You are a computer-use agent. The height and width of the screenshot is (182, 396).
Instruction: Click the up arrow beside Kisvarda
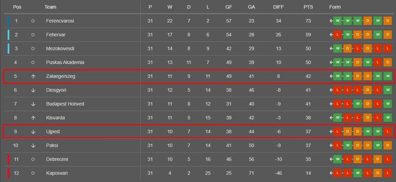(33, 118)
